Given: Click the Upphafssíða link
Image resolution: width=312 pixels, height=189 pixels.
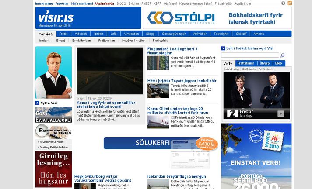Looking at the screenshot, I should pyautogui.click(x=105, y=3).
